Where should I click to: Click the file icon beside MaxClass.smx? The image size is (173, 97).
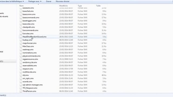click(x=21, y=46)
